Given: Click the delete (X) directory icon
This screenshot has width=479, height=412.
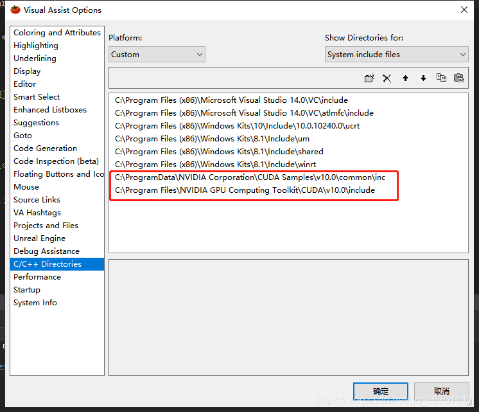Looking at the screenshot, I should pos(387,78).
